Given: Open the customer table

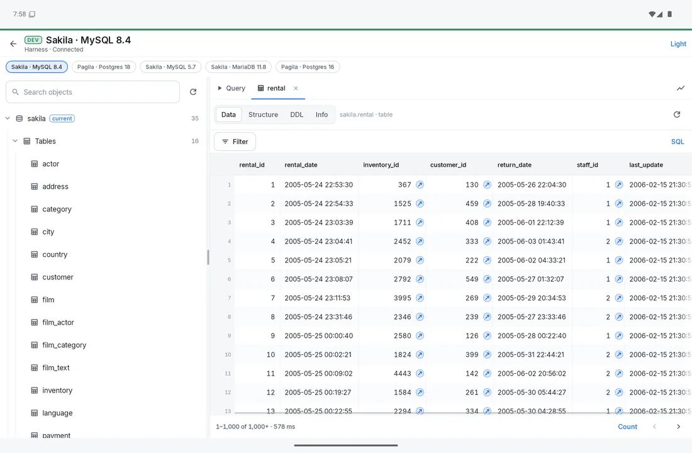Looking at the screenshot, I should [57, 277].
